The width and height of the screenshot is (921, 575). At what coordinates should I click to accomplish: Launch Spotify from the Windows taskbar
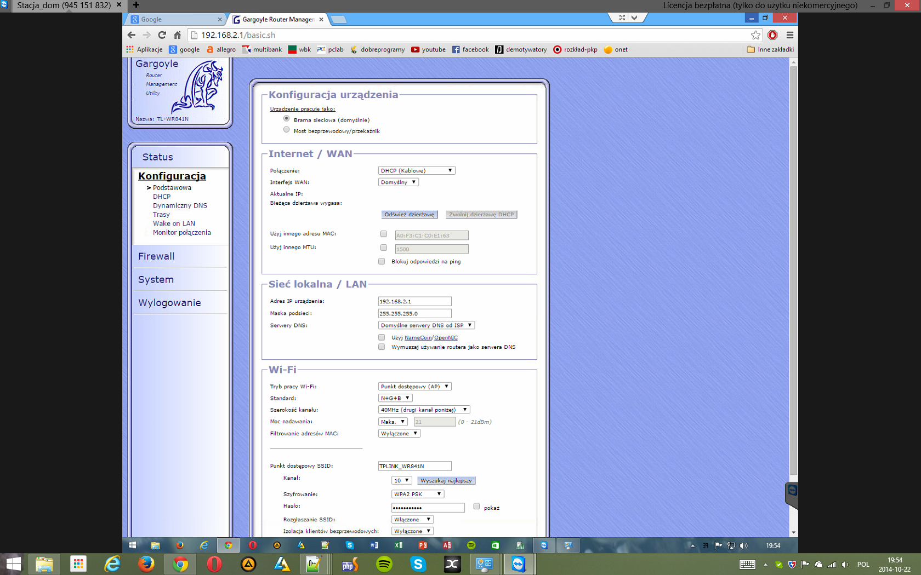click(x=384, y=564)
